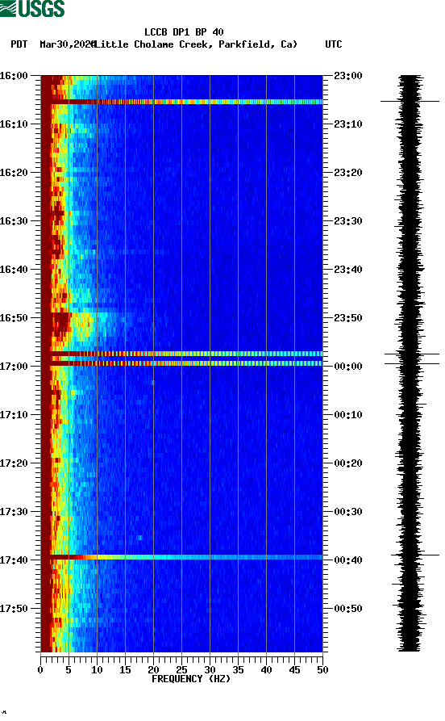Click the 'PDT' timezone label
445x721 pixels.
(x=19, y=44)
